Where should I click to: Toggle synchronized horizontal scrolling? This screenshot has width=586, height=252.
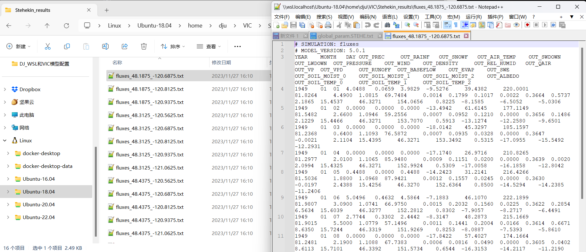click(436, 25)
